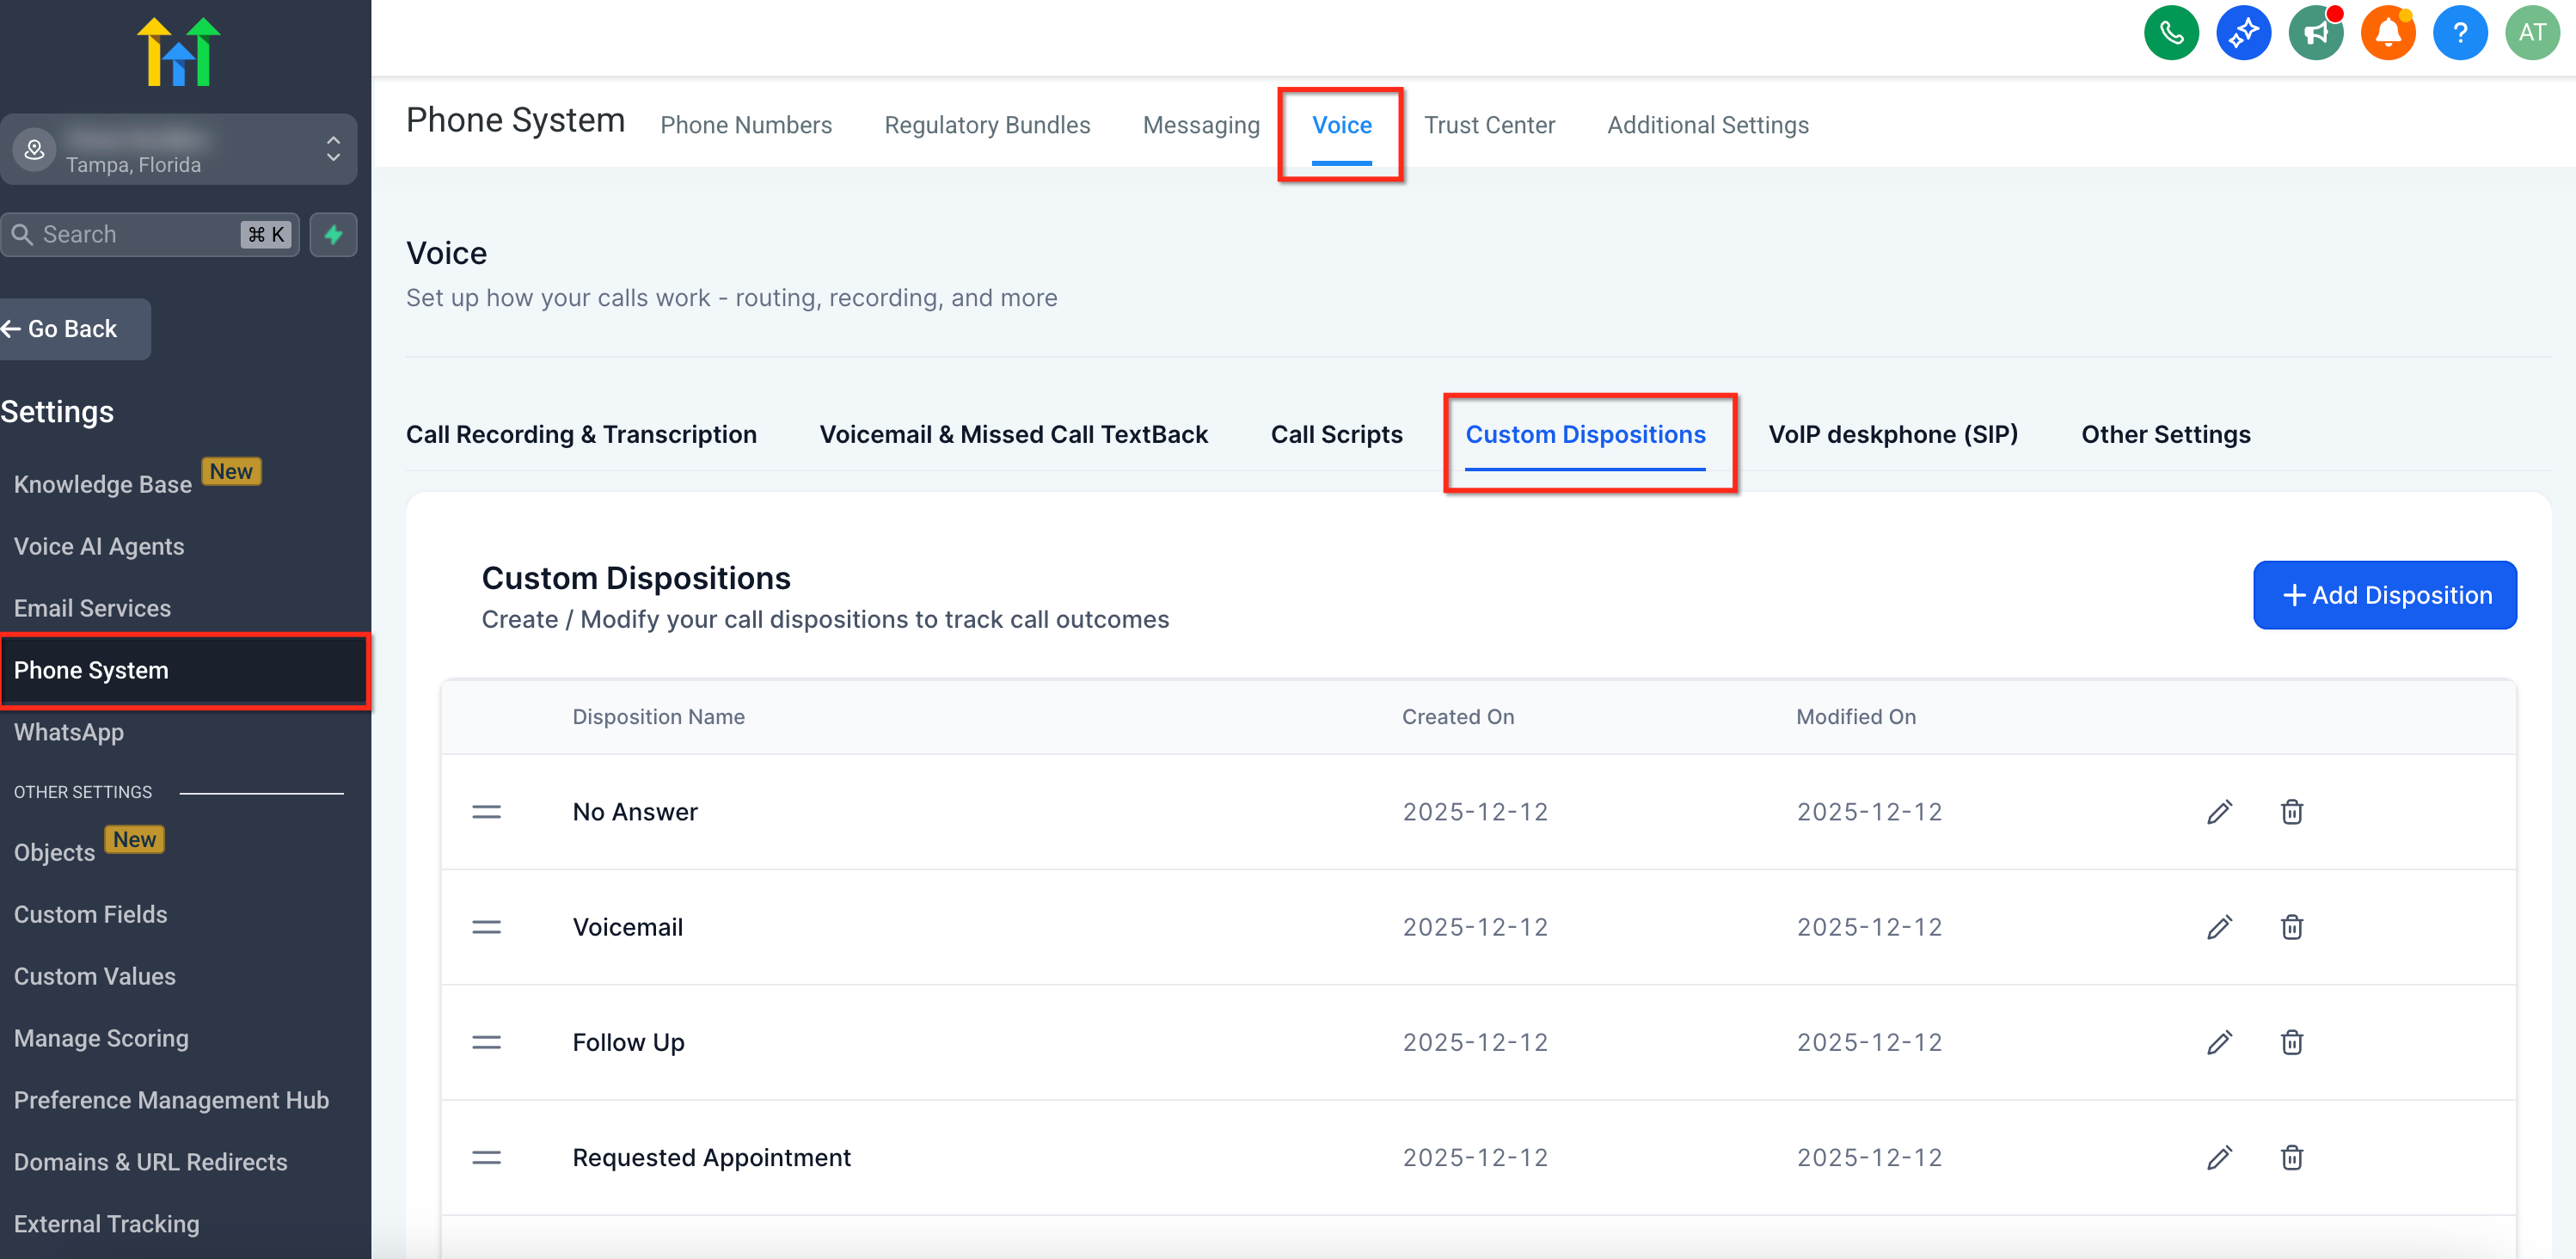Click the green lightning quick actions icon
This screenshot has height=1259, width=2576.
[x=333, y=235]
